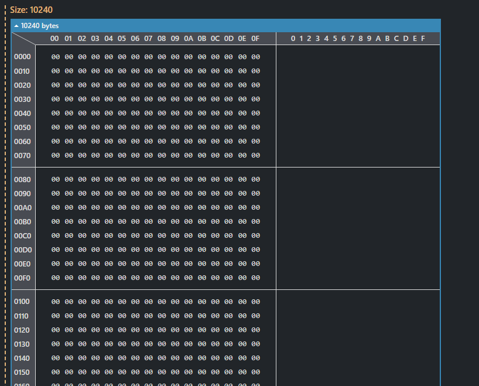Screen dimensions: 479x386
Task: Select row offset 00C0
Action: pos(23,236)
